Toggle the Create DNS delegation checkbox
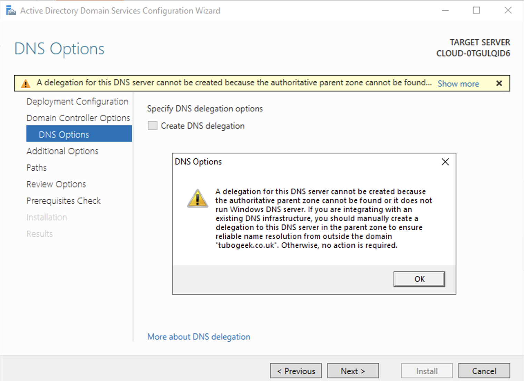 coord(153,126)
